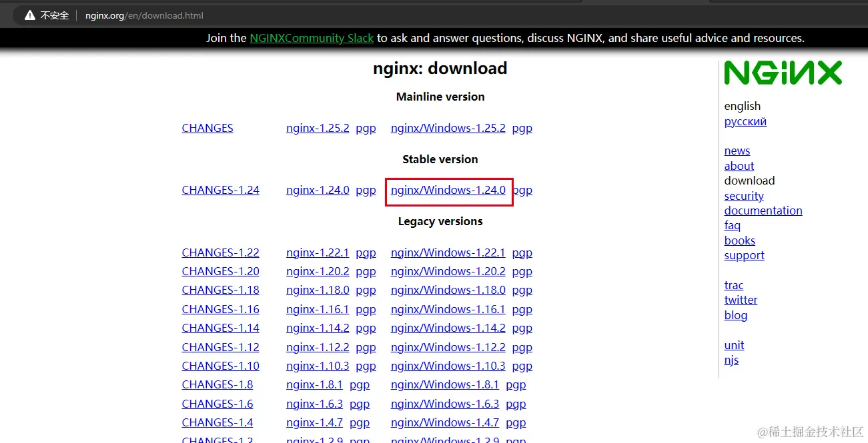Screen dimensions: 868x443
Task: Open CHANGES-1.4 link
Action: coord(218,422)
